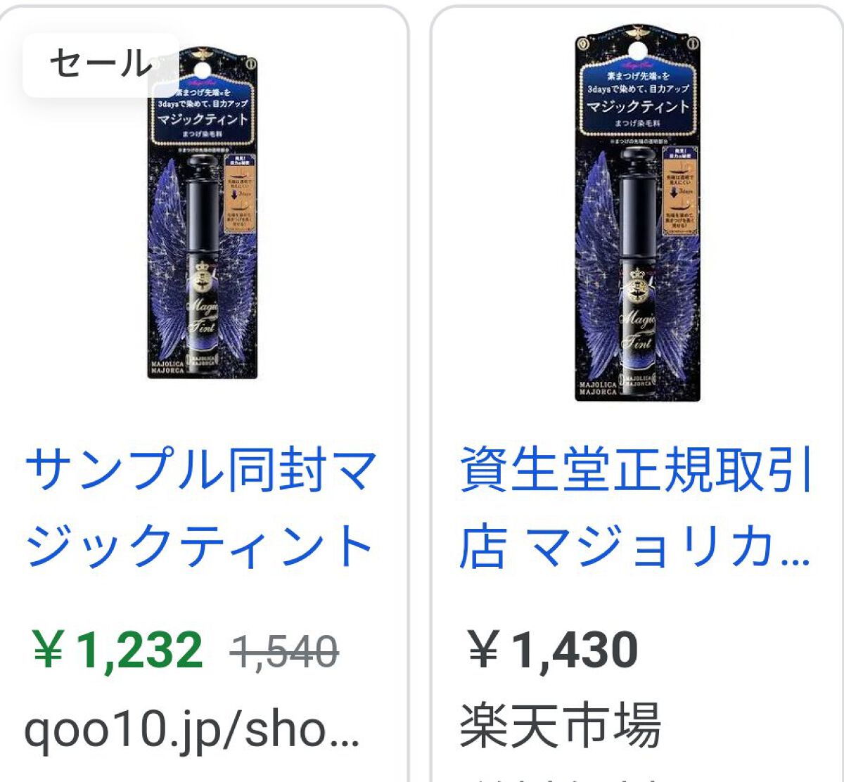
Task: Click マジックティント title on left package
Action: pyautogui.click(x=203, y=119)
